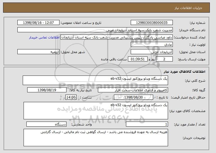Screen dimensions: 216x153
Task: Click the unit of measure field دستگاه
Action: [x=46, y=124]
